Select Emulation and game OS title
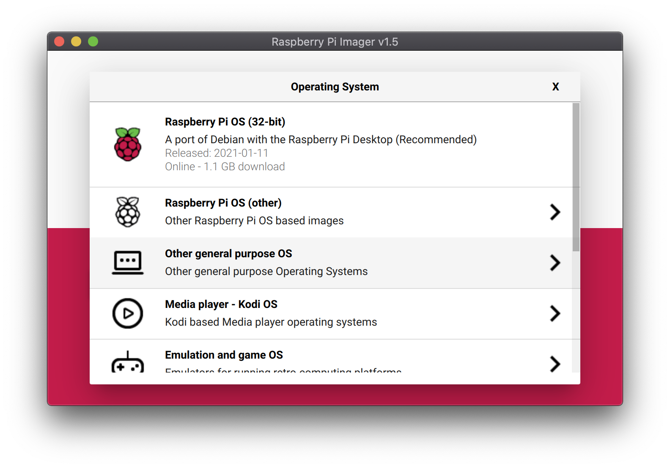670x468 pixels. (224, 355)
